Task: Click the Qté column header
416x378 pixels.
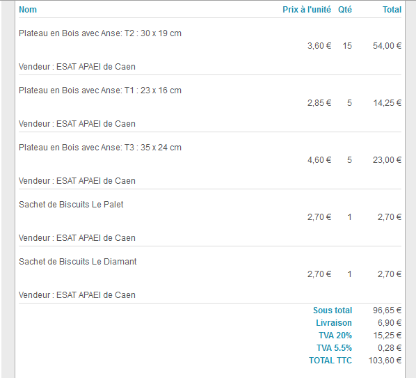Action: 345,10
